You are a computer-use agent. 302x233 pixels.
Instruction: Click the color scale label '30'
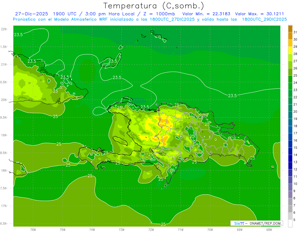coord(295,39)
